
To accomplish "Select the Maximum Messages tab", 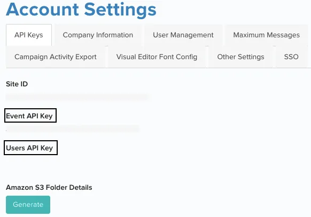I will [266, 35].
